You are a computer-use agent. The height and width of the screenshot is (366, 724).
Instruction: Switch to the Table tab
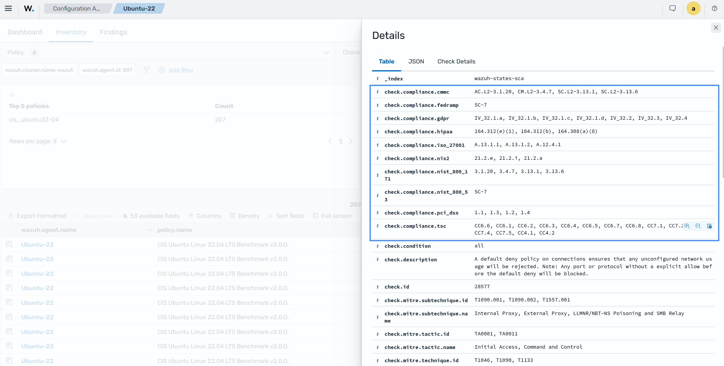pos(386,62)
